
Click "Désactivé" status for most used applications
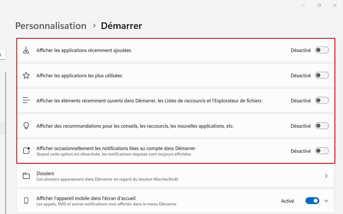(301, 76)
